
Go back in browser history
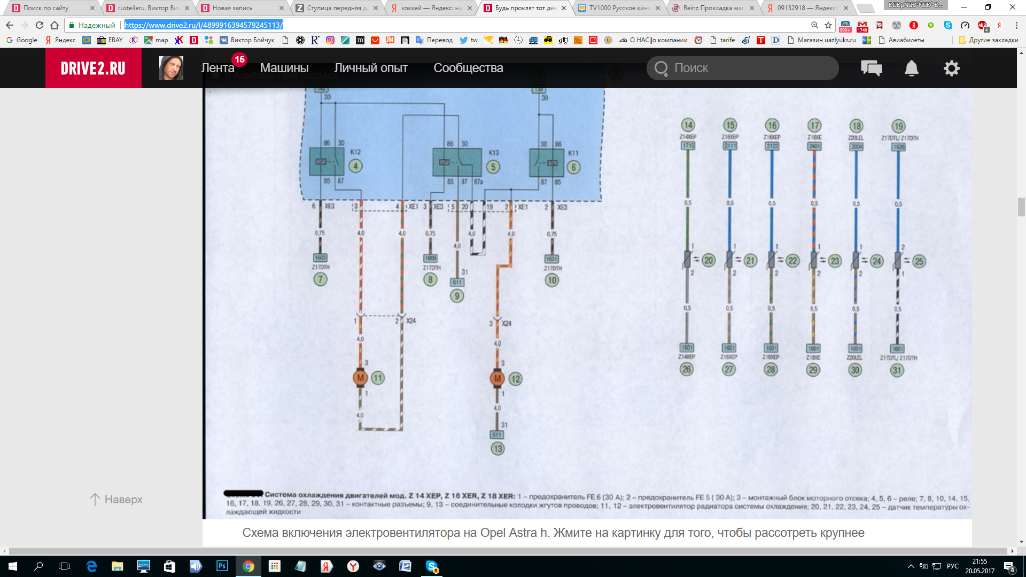pyautogui.click(x=10, y=25)
